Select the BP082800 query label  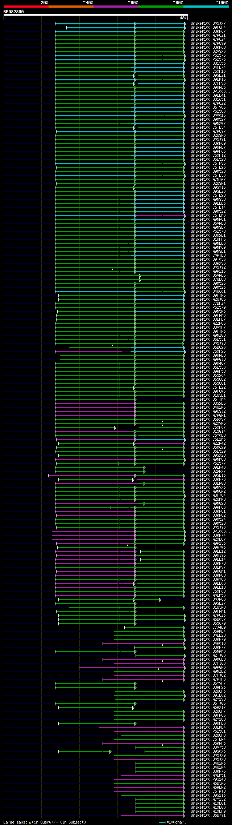pos(14,12)
